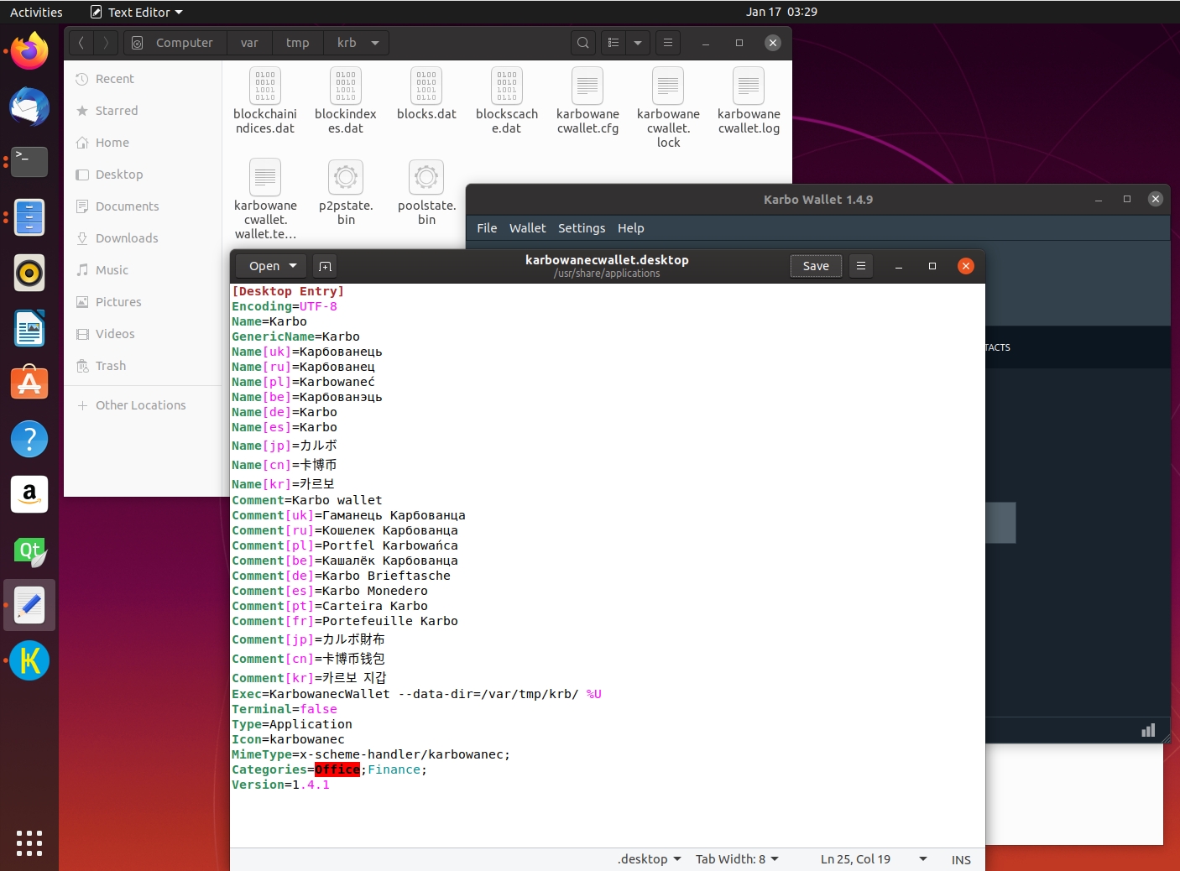Image resolution: width=1180 pixels, height=871 pixels.
Task: Go to var in the path bar
Action: tap(249, 43)
